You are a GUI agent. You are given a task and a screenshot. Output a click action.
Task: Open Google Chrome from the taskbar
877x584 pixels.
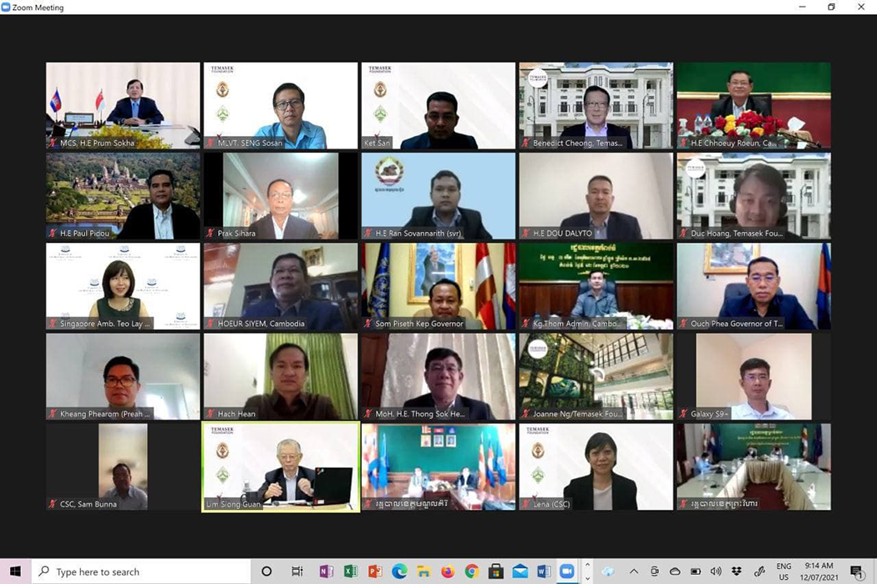(x=472, y=571)
